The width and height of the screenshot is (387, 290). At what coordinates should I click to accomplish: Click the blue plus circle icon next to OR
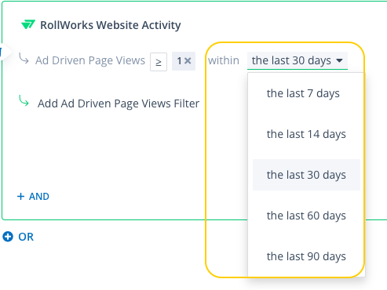tap(8, 237)
